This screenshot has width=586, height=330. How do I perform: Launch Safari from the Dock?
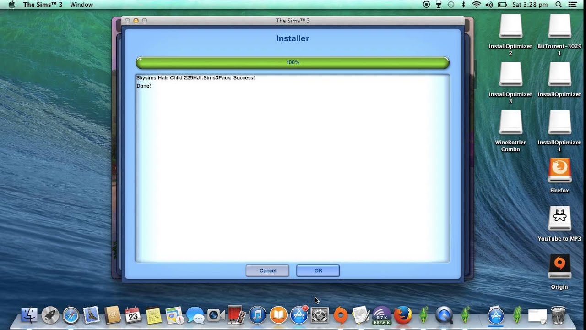pos(71,315)
